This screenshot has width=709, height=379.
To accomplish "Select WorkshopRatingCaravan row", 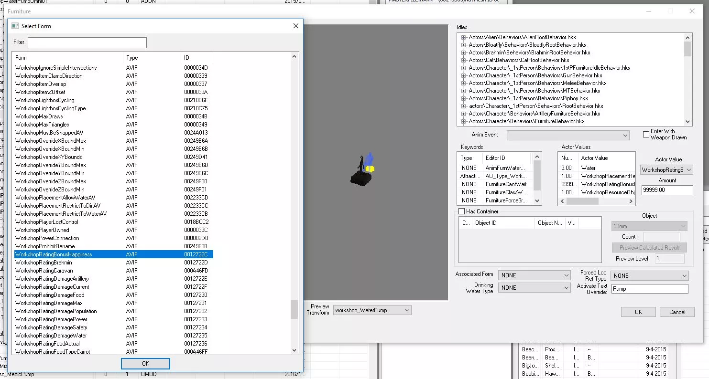I will coord(114,271).
